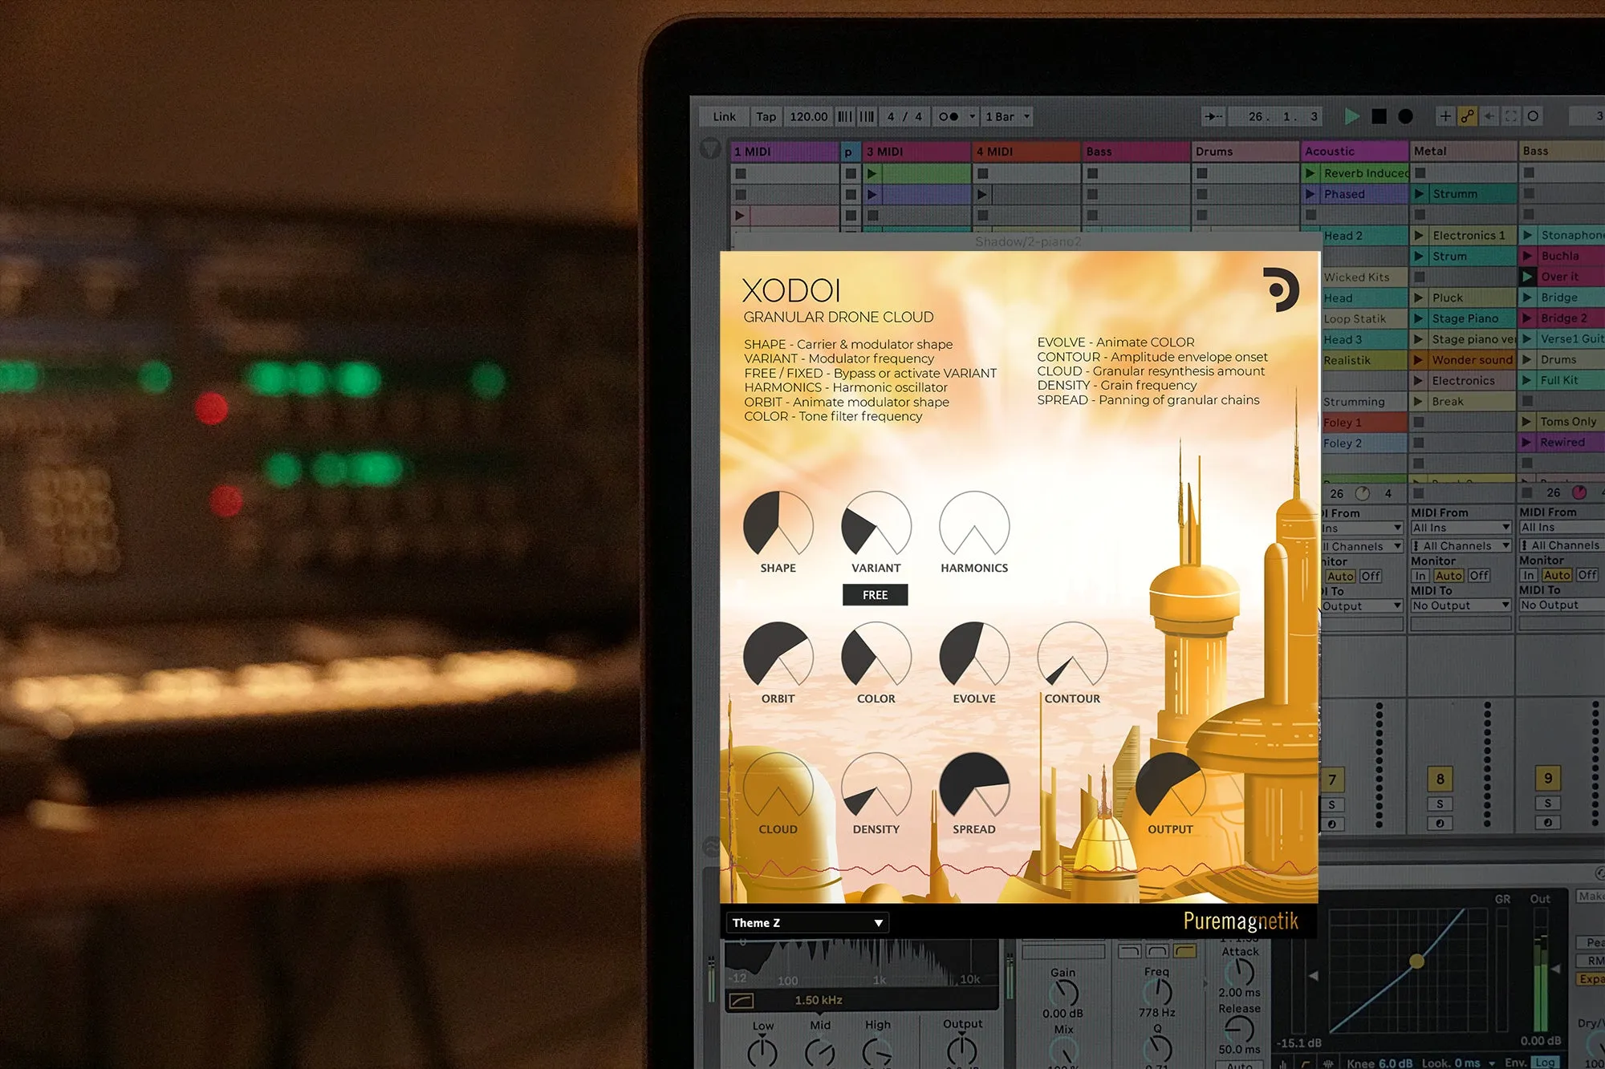Select the Acoustic track header
The image size is (1605, 1069).
[x=1355, y=151]
